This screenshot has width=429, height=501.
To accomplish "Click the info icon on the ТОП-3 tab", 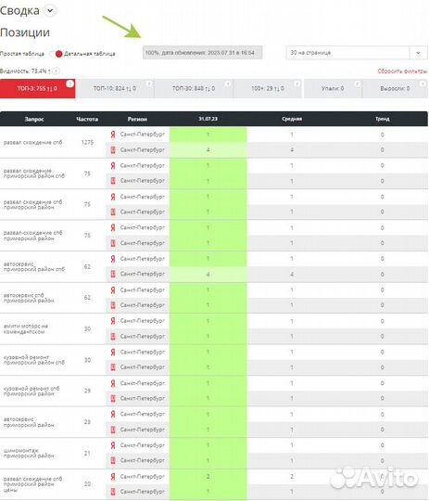I will [x=69, y=83].
